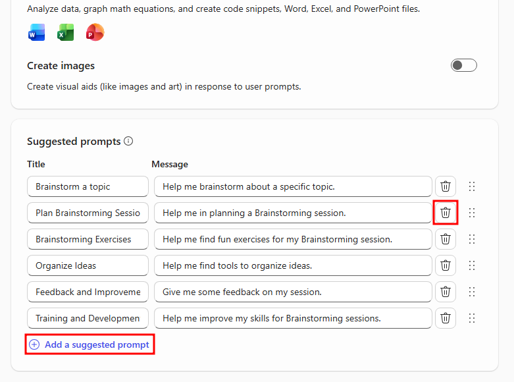Screen dimensions: 514x382
Task: Toggle the Create images switch
Action: 463,65
